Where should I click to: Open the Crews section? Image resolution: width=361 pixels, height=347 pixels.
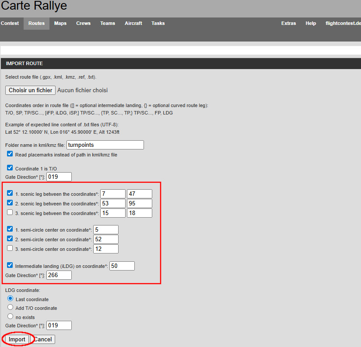click(83, 23)
